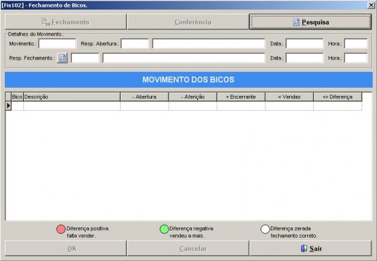Click the = Vendas column header
This screenshot has height=261, width=377.
click(x=289, y=97)
